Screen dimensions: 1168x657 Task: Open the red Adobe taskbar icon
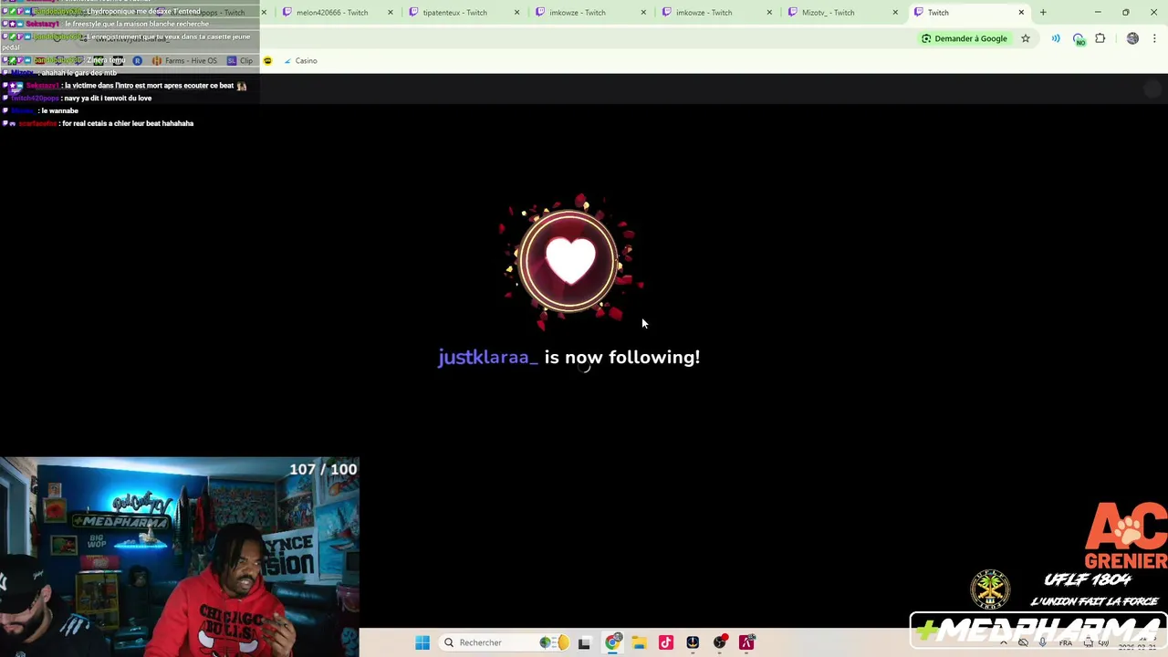point(746,642)
